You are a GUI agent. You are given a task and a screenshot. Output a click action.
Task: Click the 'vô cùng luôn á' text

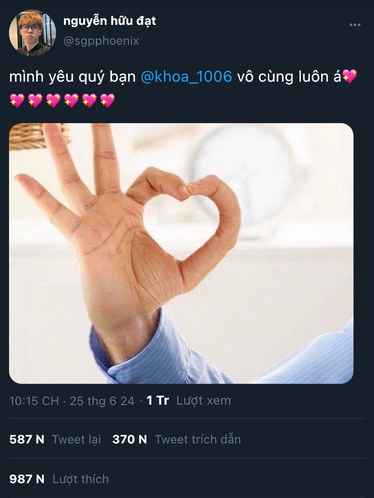[x=289, y=77]
